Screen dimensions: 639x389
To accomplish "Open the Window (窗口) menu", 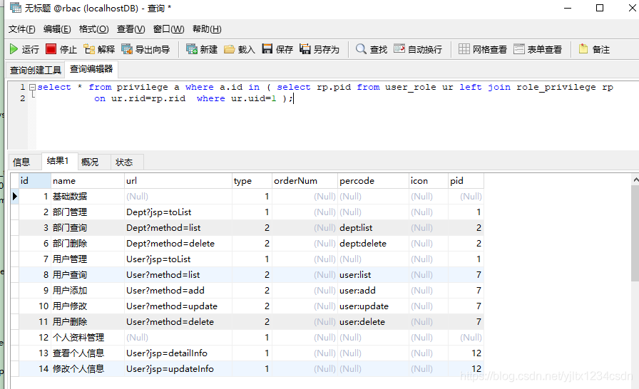I will [x=169, y=29].
